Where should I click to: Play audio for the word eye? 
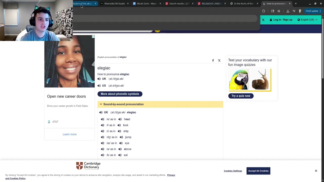pos(121,143)
